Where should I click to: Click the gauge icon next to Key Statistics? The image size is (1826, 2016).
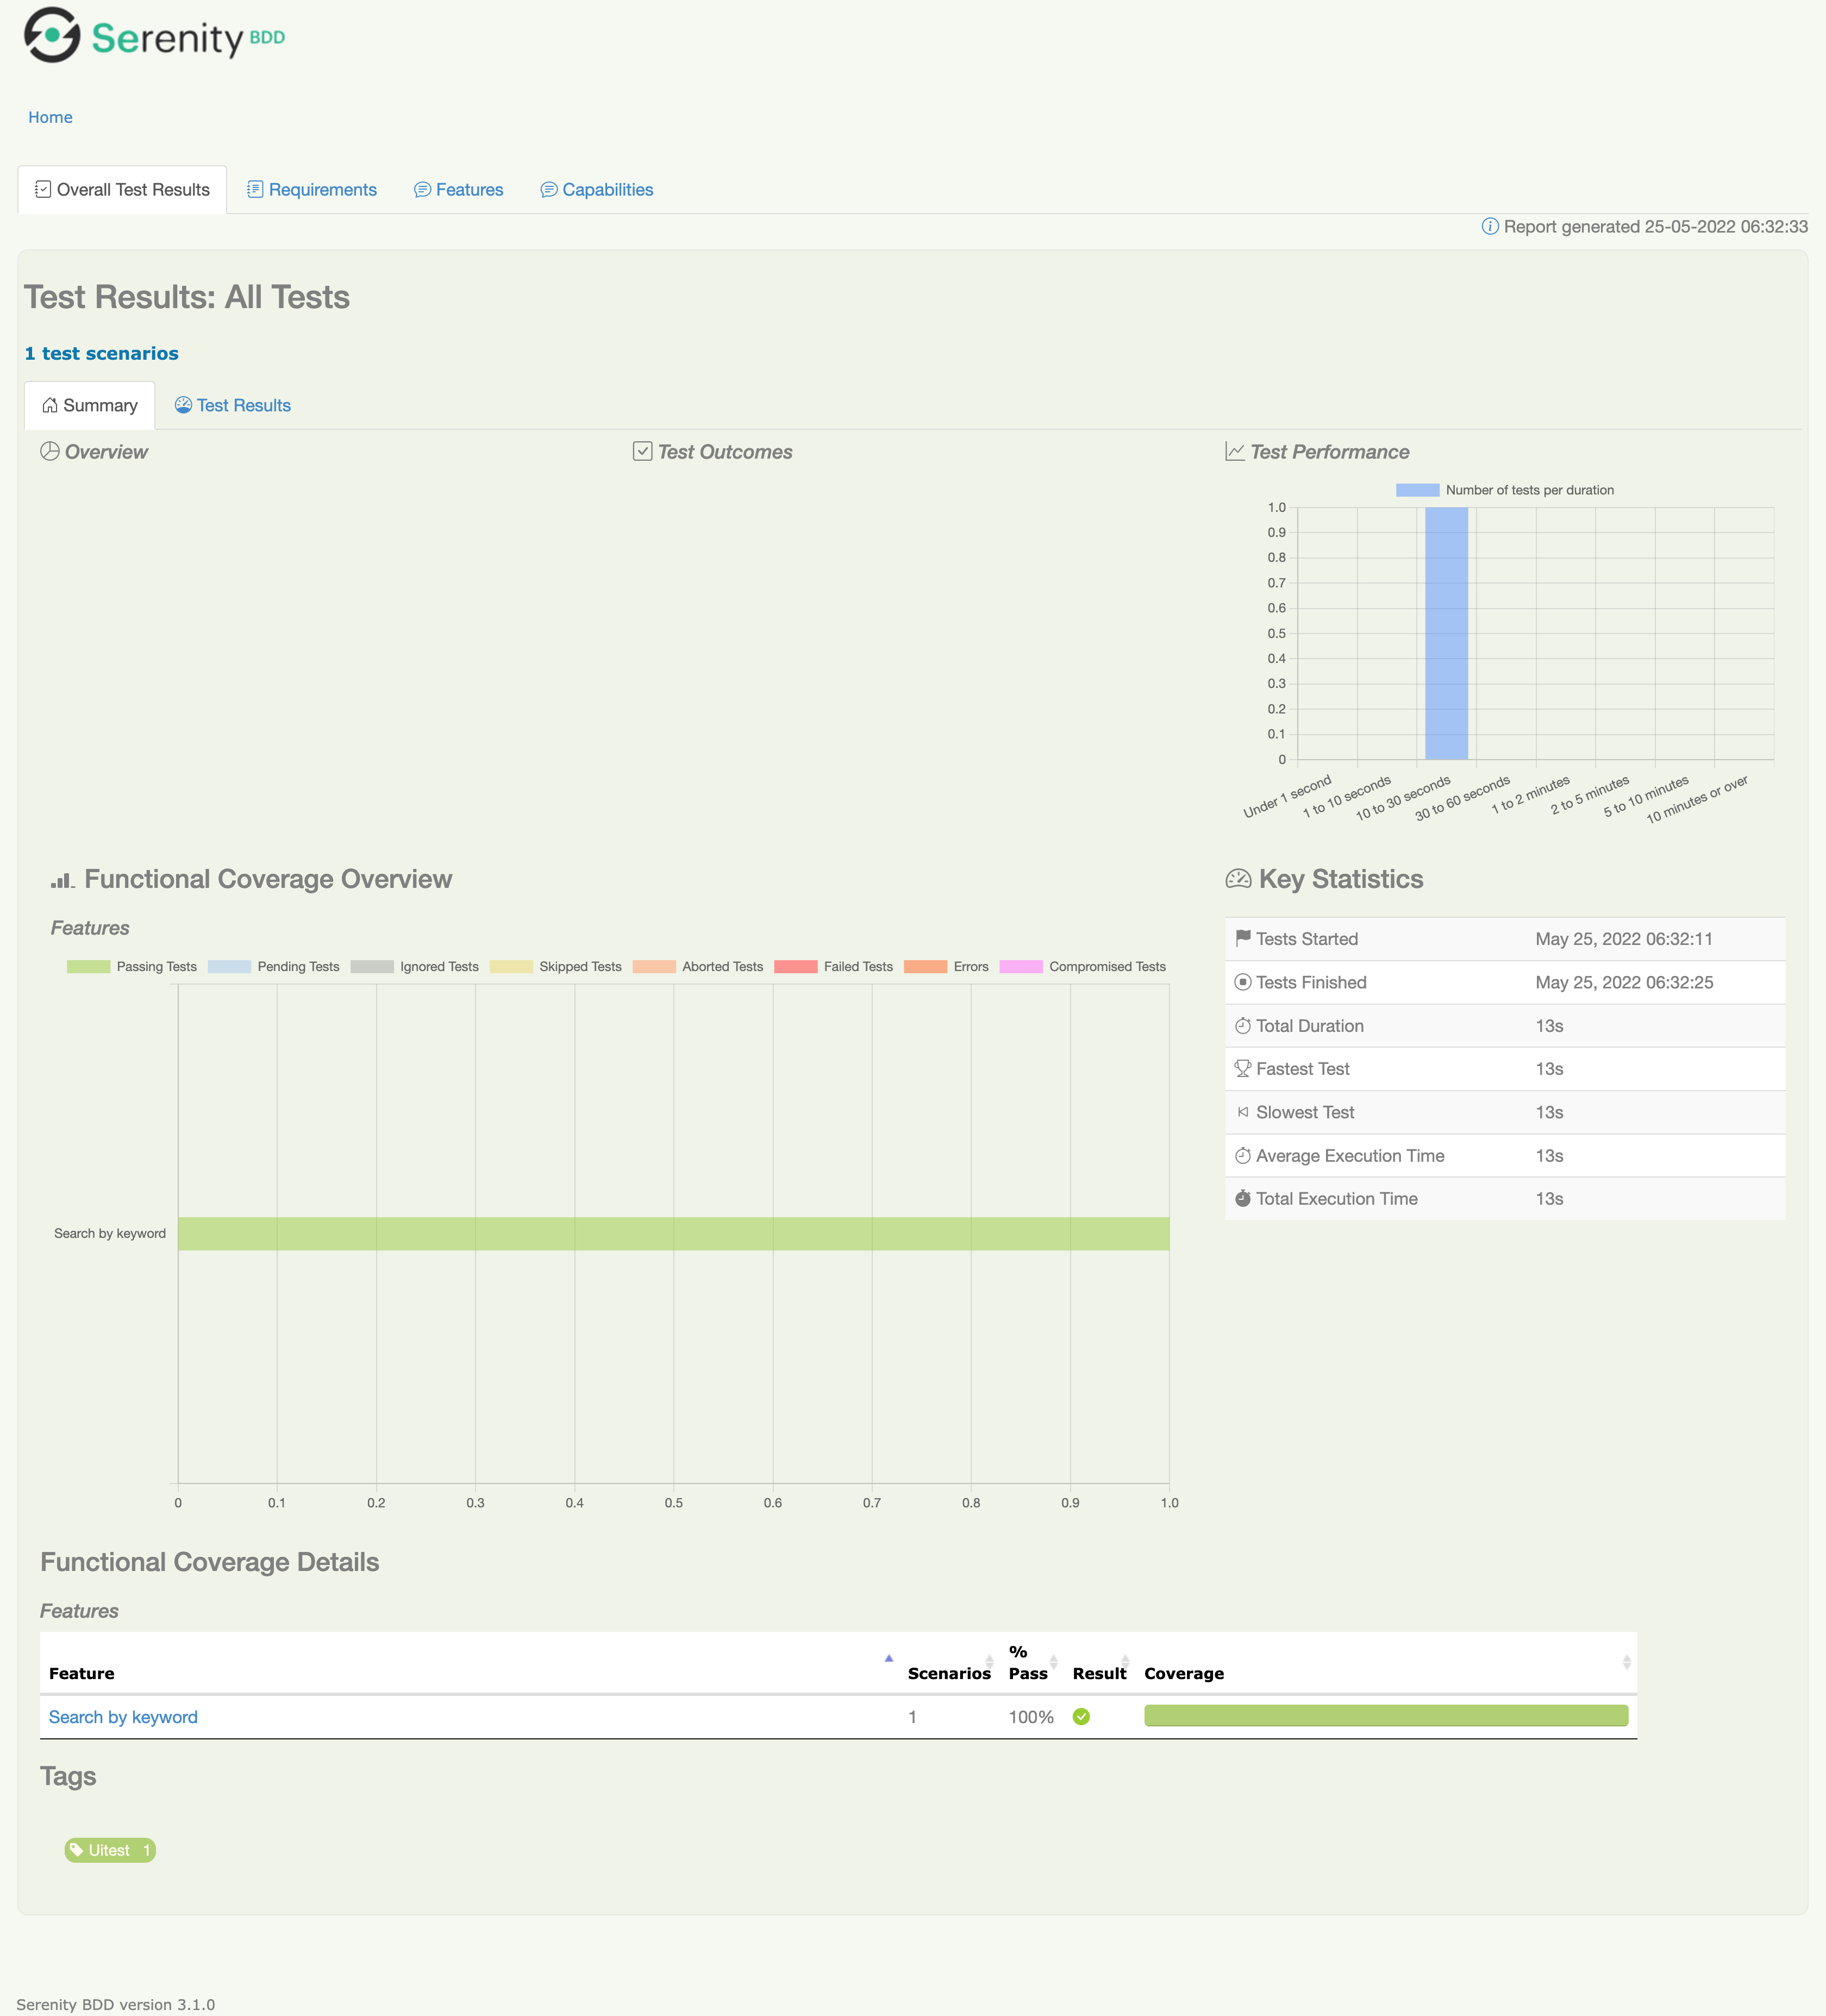[x=1238, y=879]
